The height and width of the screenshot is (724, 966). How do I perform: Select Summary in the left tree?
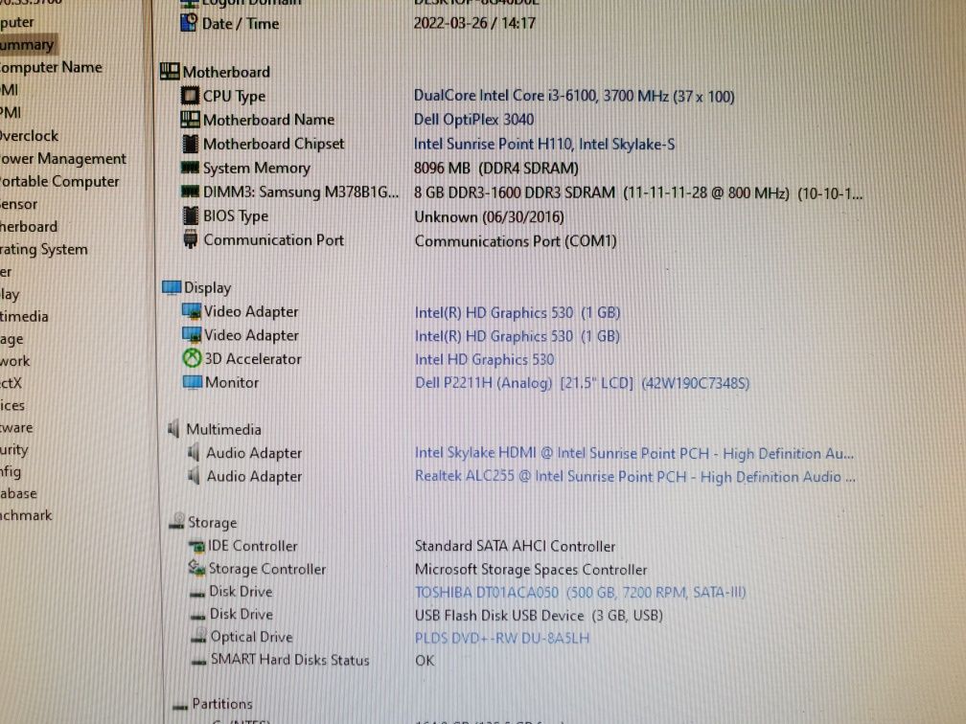[27, 45]
